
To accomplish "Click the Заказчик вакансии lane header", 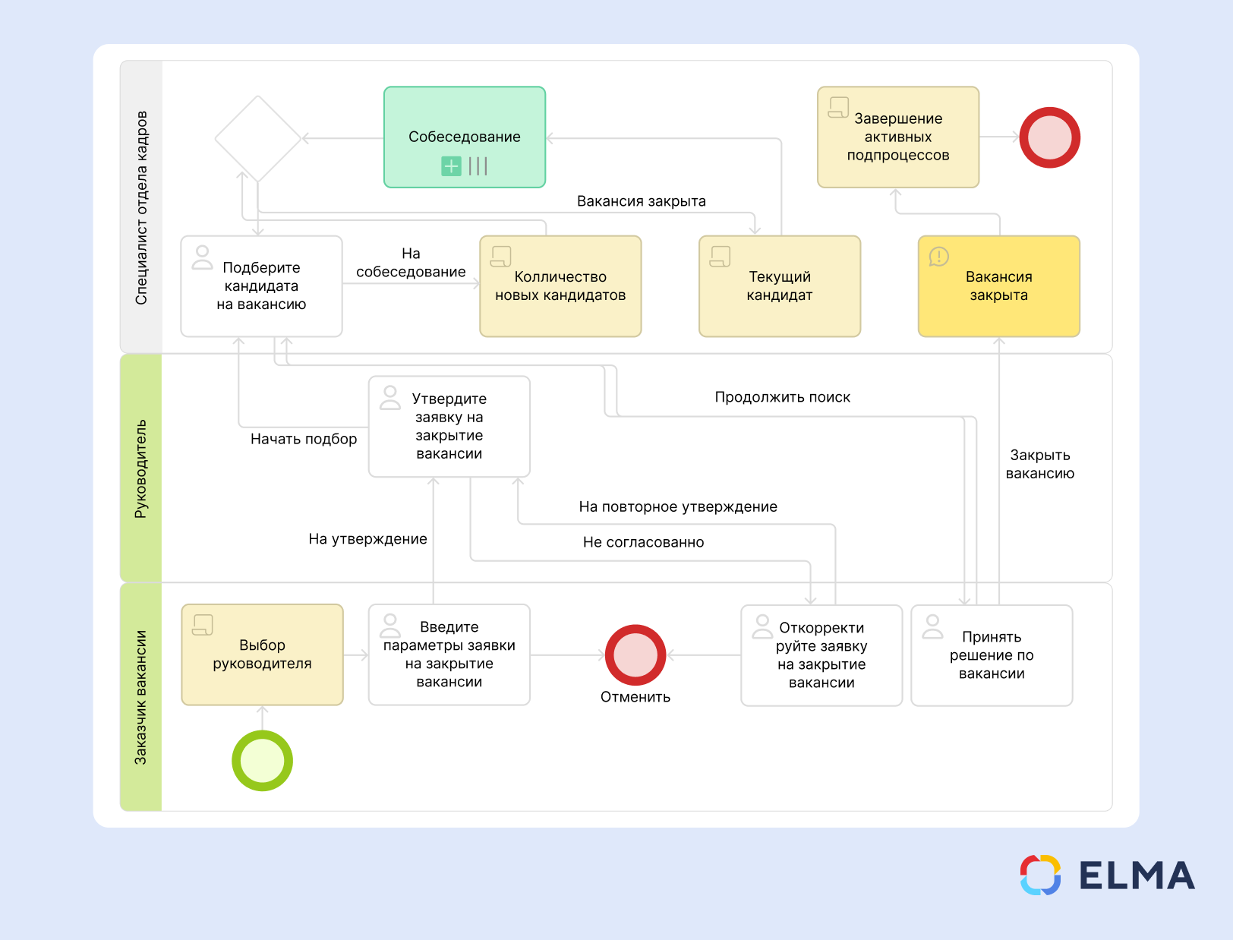I will click(141, 697).
